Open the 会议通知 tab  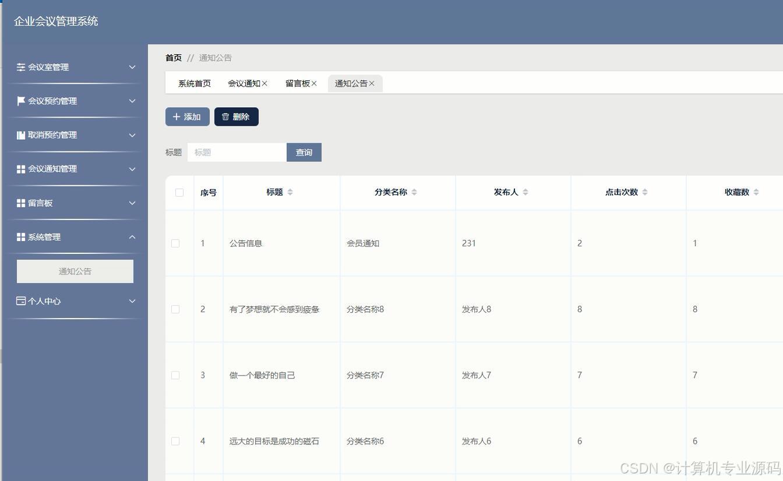coord(244,83)
